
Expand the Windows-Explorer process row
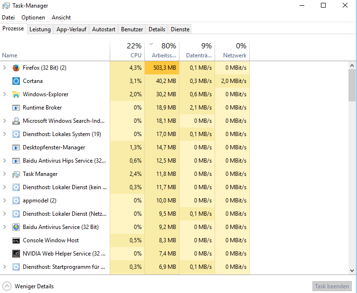point(5,94)
